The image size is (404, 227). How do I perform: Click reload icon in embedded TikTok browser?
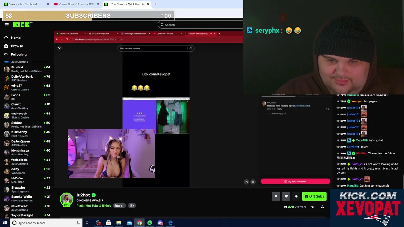[x=67, y=39]
